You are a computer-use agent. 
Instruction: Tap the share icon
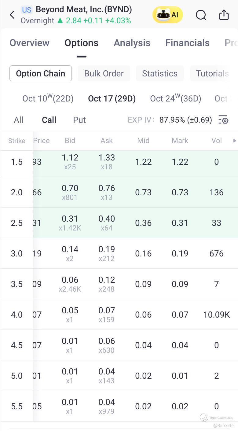(x=224, y=14)
